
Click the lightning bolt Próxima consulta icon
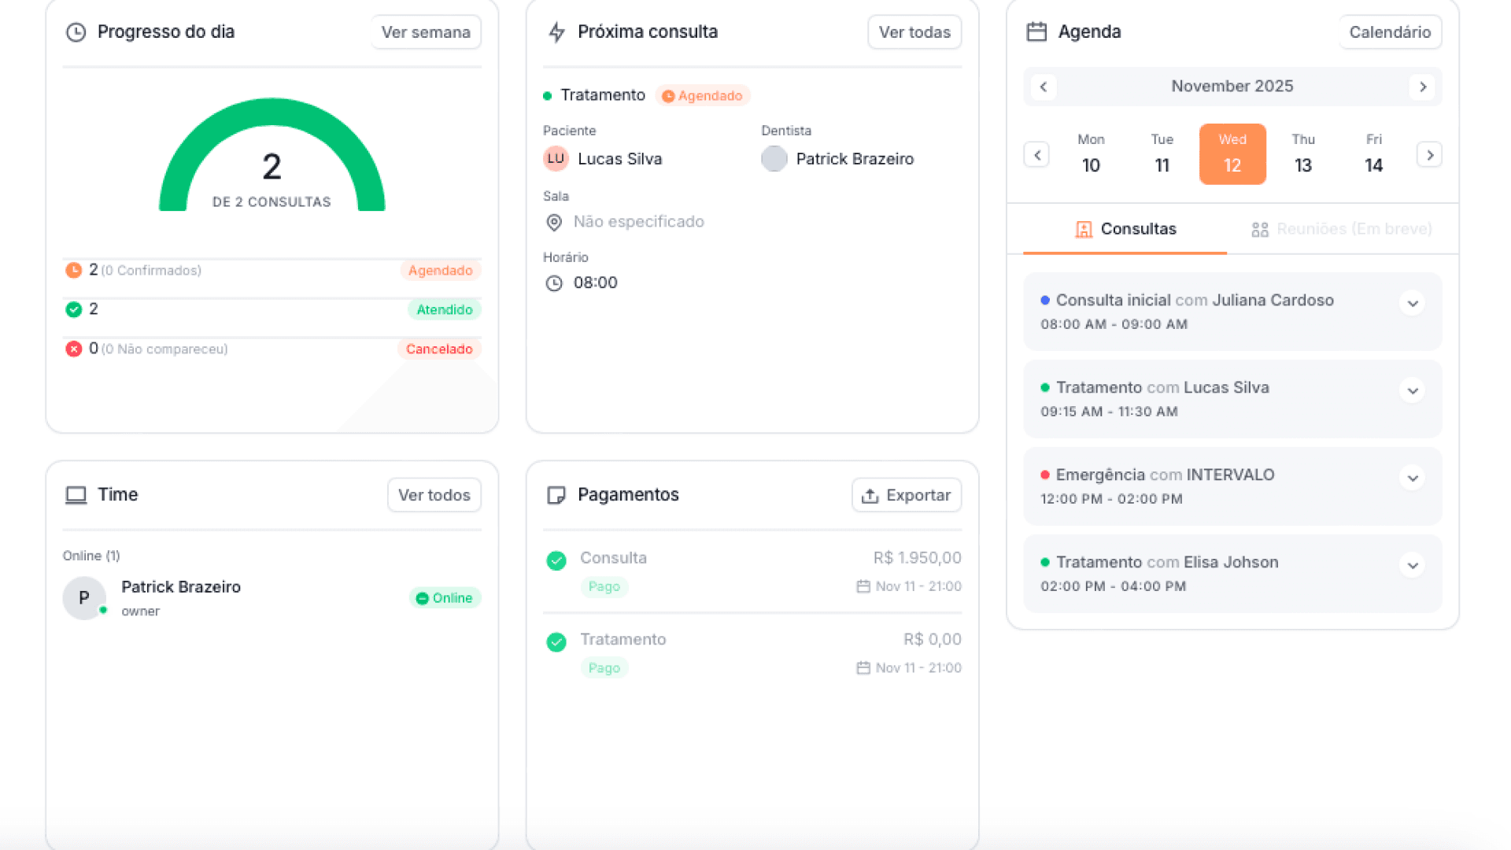[x=556, y=32]
